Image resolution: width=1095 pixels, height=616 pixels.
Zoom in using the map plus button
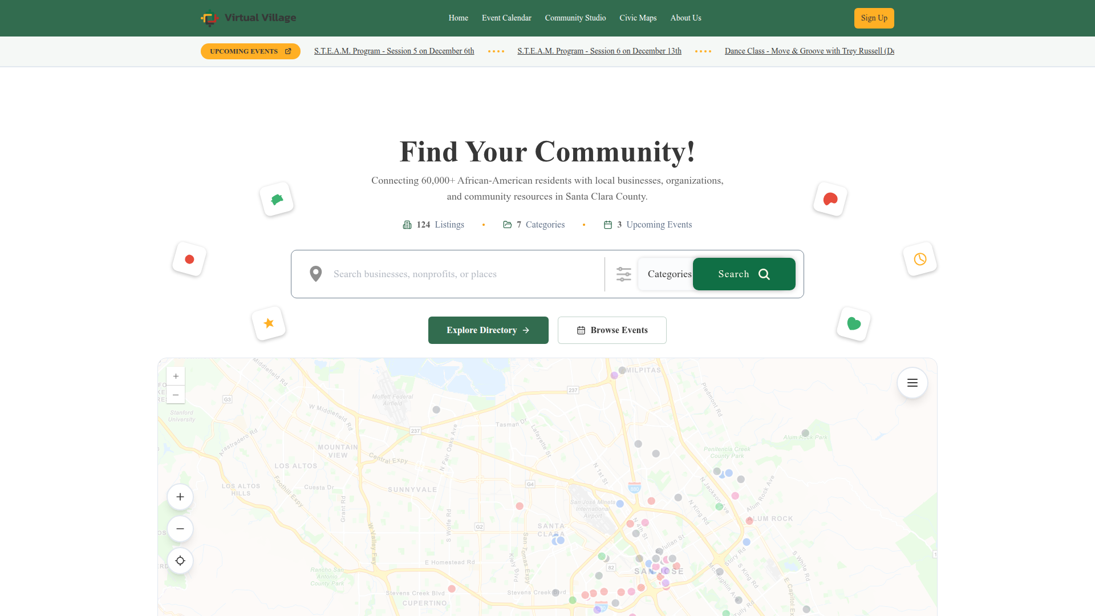180,497
